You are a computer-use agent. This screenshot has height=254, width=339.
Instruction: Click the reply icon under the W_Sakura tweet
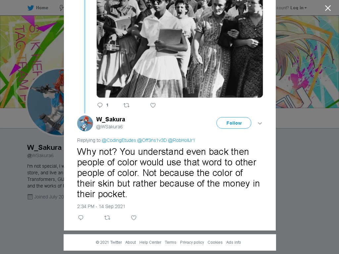(x=81, y=218)
